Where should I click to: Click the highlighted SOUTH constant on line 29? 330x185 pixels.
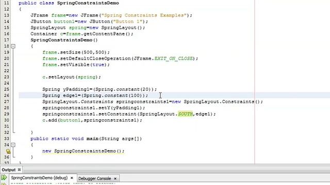pos(186,114)
